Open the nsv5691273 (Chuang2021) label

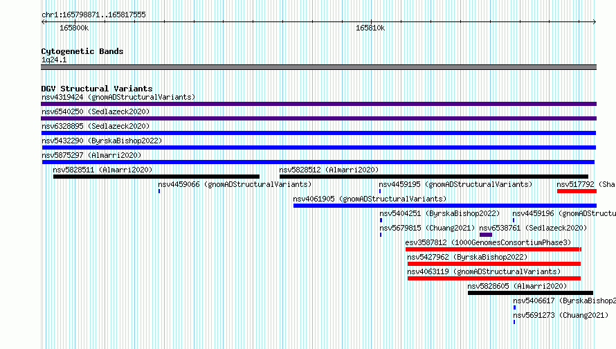coord(561,315)
